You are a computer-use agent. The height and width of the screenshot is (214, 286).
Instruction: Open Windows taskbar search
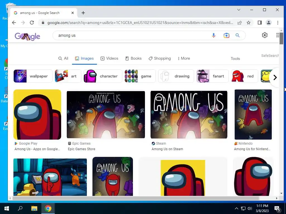pos(20,208)
